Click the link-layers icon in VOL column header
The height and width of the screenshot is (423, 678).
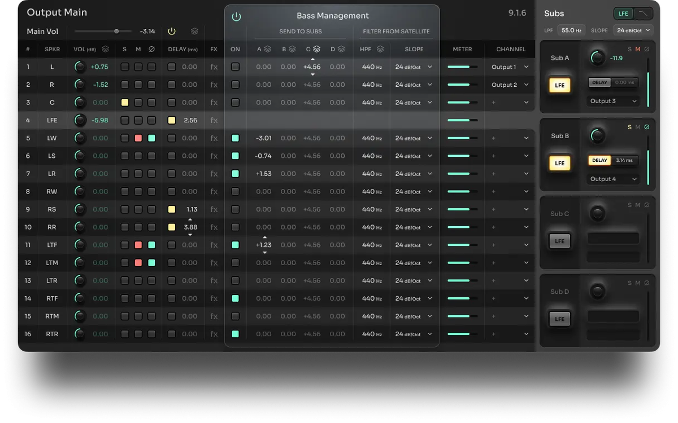105,50
